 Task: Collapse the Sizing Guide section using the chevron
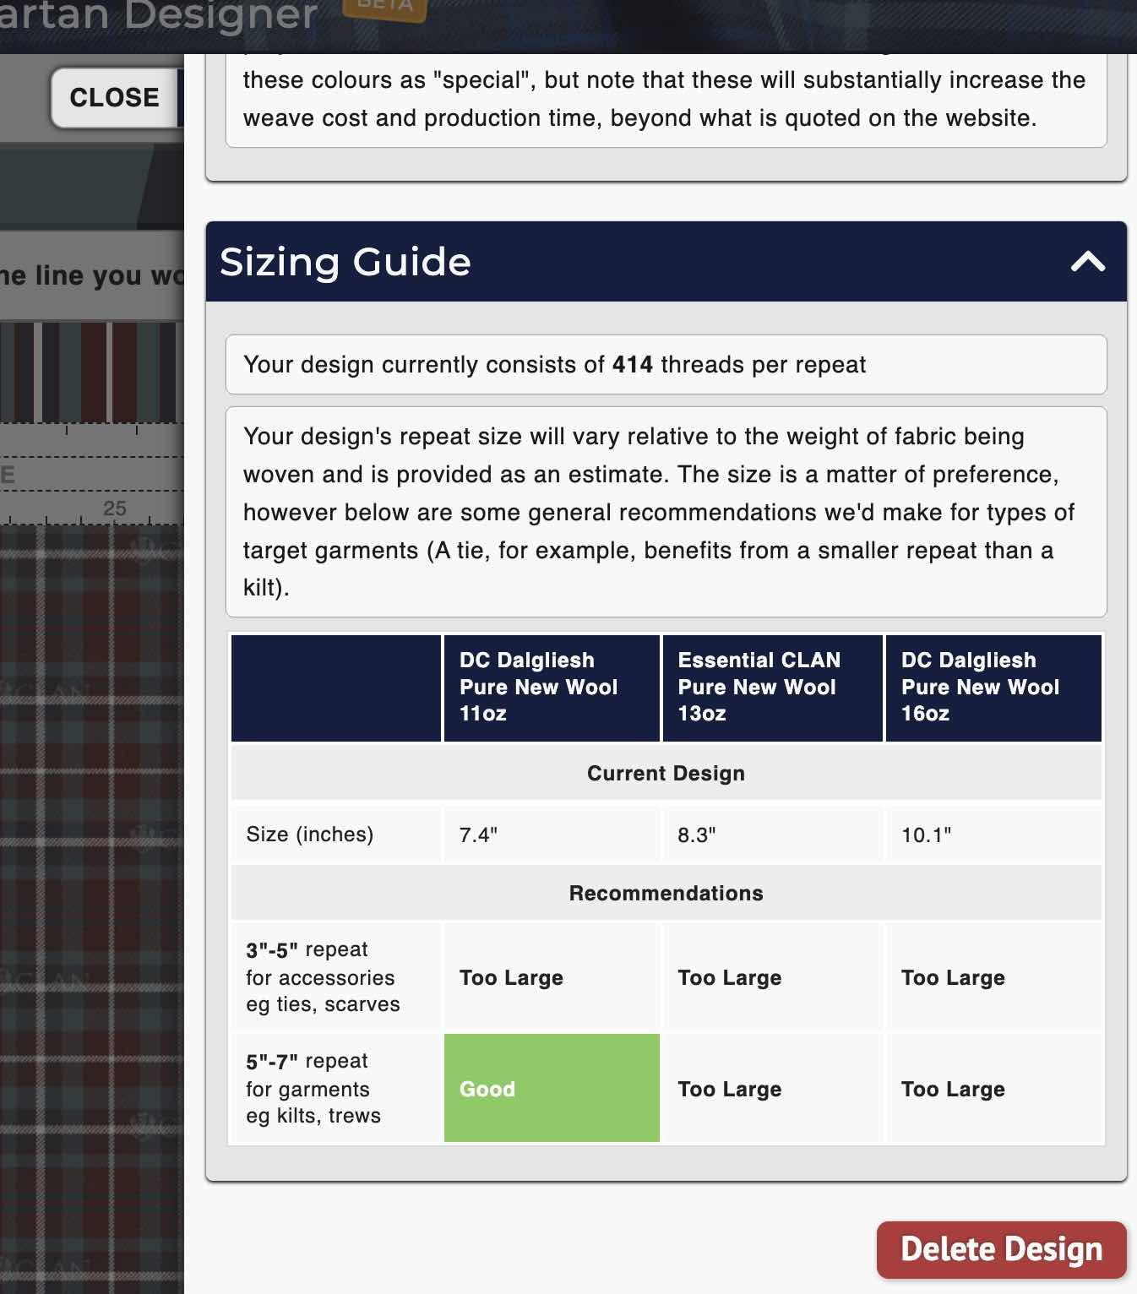coord(1087,263)
